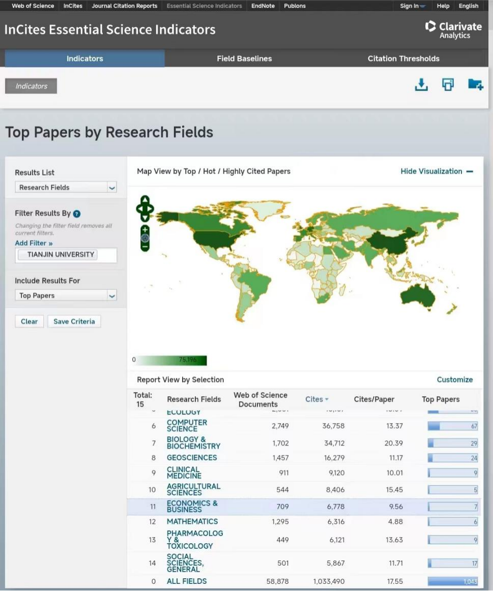The width and height of the screenshot is (493, 591).
Task: Zoom in on the map with plus
Action: (x=145, y=230)
